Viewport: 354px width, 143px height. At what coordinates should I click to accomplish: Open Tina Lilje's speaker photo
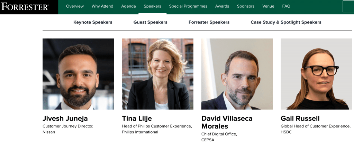(x=157, y=74)
